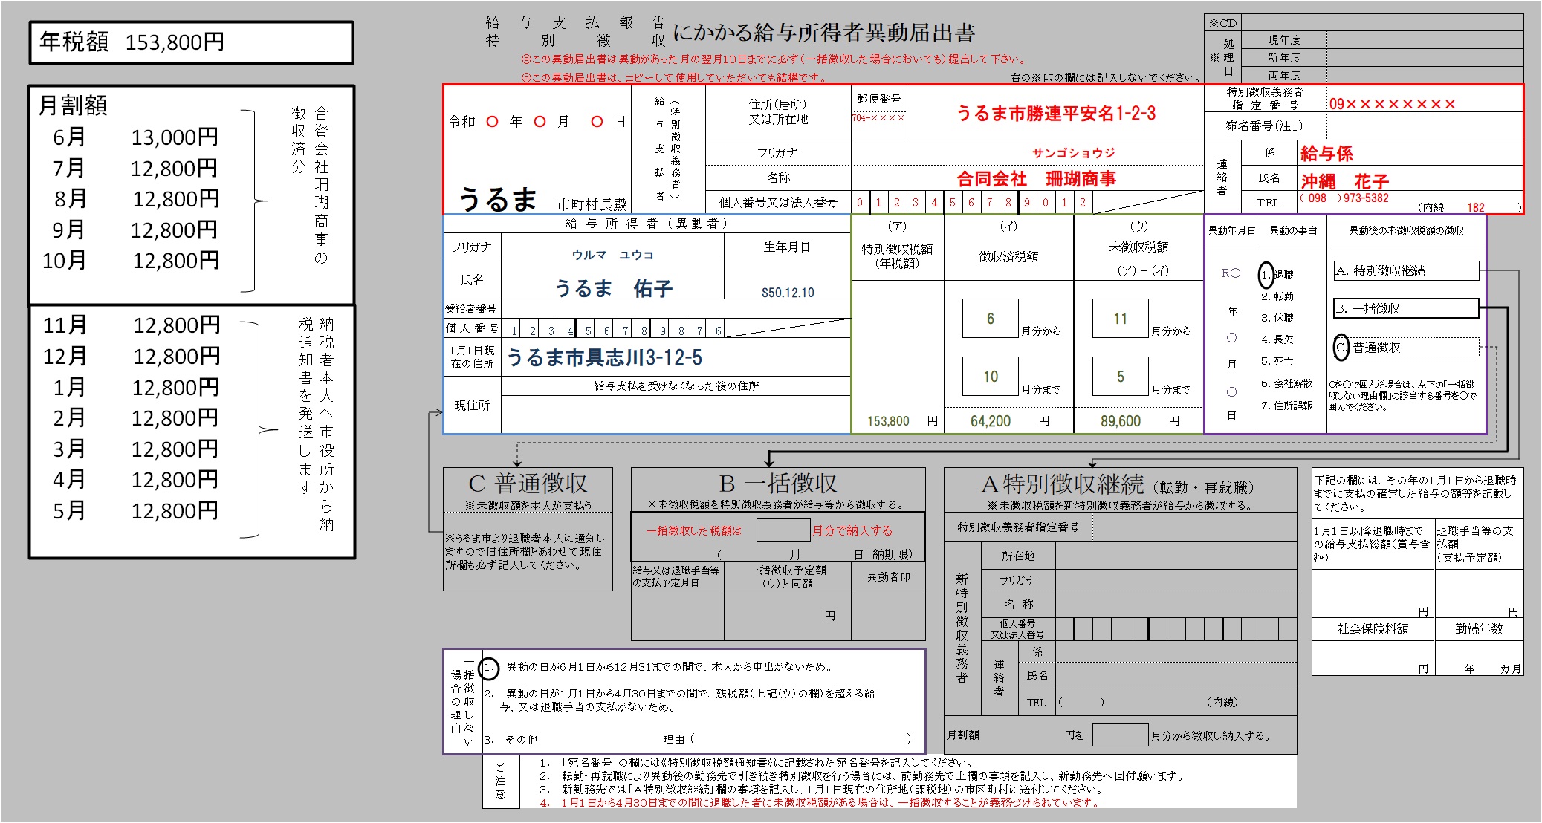The width and height of the screenshot is (1542, 823).
Task: Click the new obligor 名称 field
Action: pyautogui.click(x=1175, y=605)
